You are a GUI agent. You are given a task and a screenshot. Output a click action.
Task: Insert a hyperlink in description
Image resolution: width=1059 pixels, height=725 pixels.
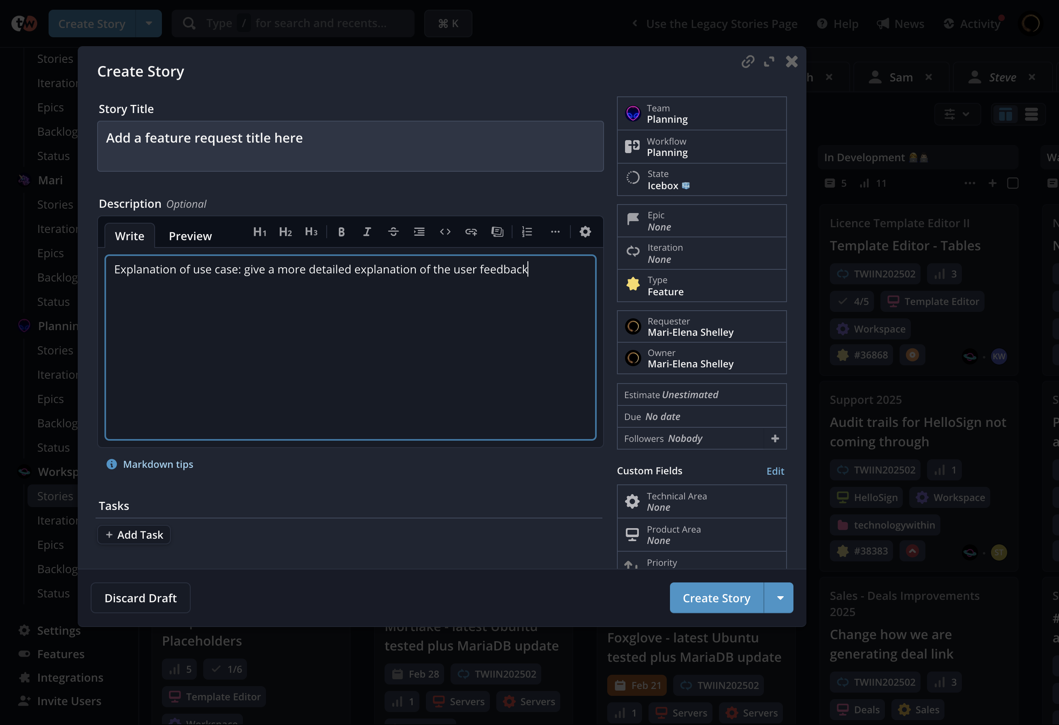coord(471,232)
